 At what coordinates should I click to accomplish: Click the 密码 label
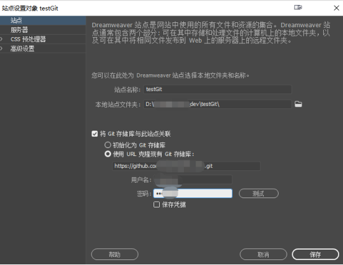point(144,194)
